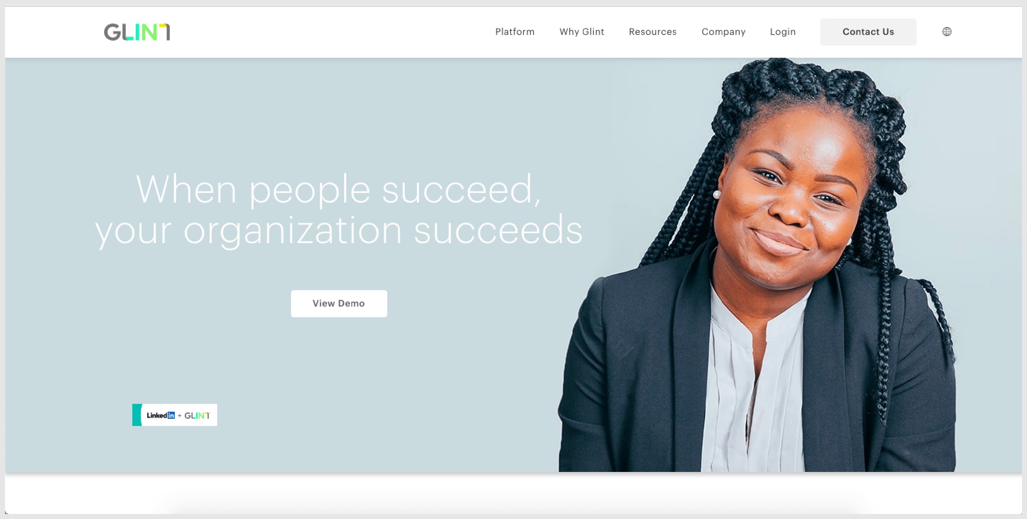Expand the Platform dropdown menu
Viewport: 1027px width, 519px height.
pyautogui.click(x=515, y=31)
